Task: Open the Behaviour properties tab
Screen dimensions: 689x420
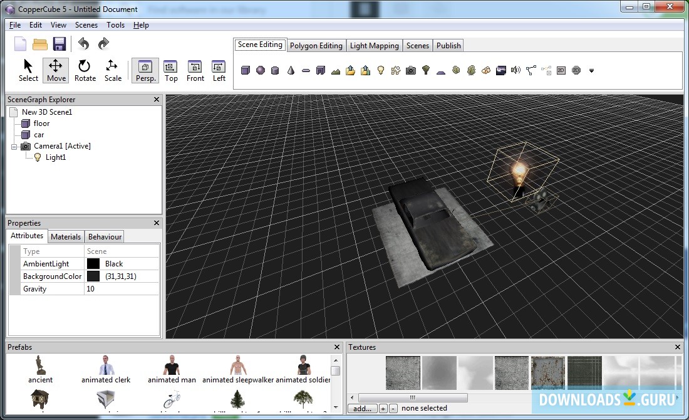Action: point(105,236)
